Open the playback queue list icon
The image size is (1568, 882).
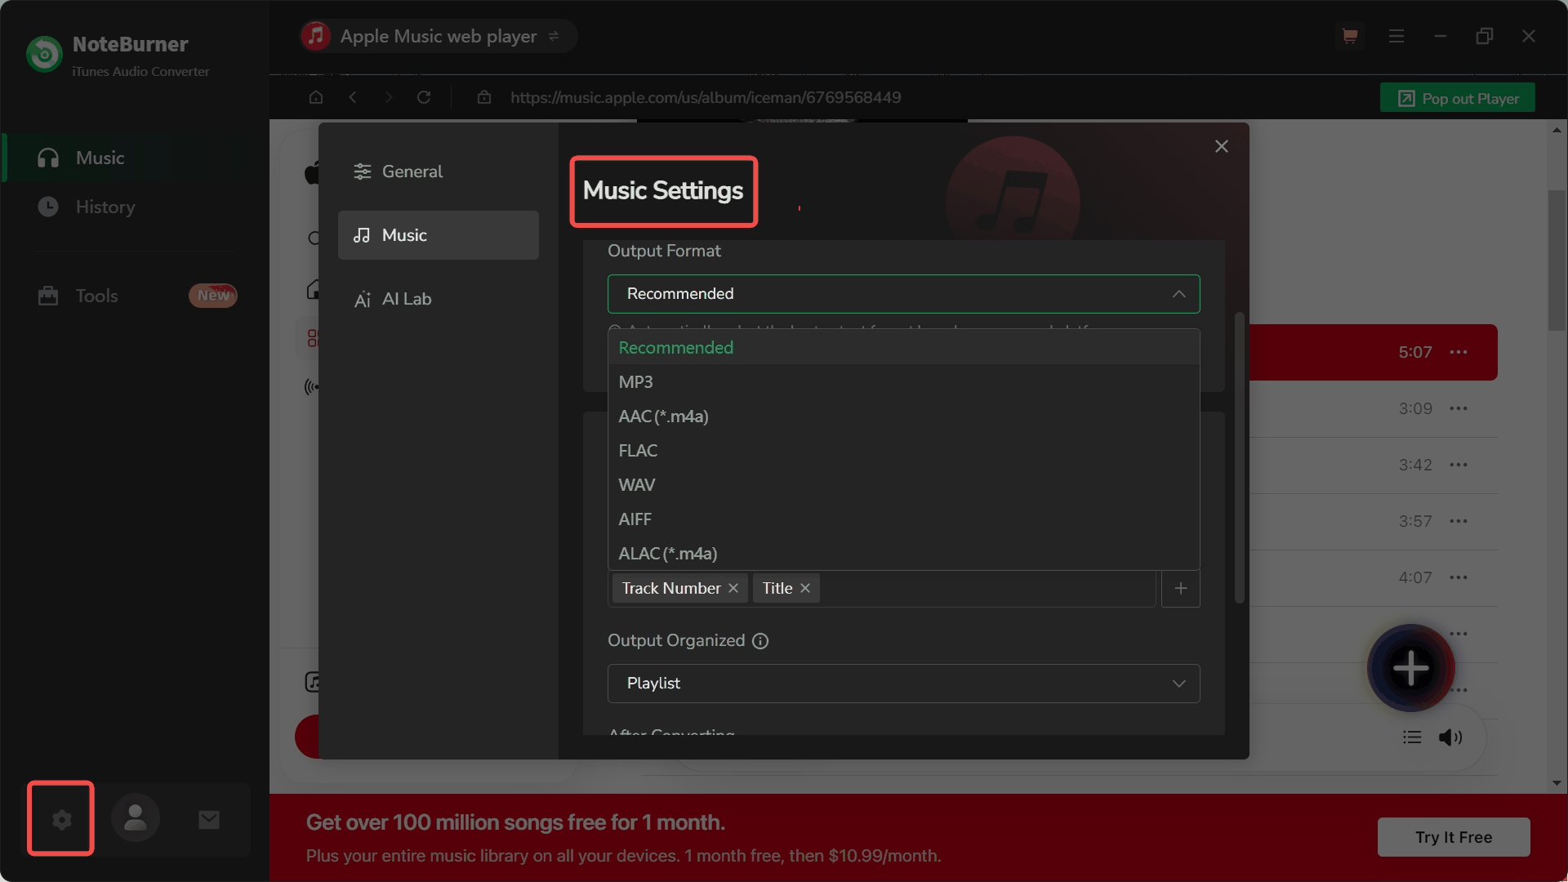click(1412, 737)
